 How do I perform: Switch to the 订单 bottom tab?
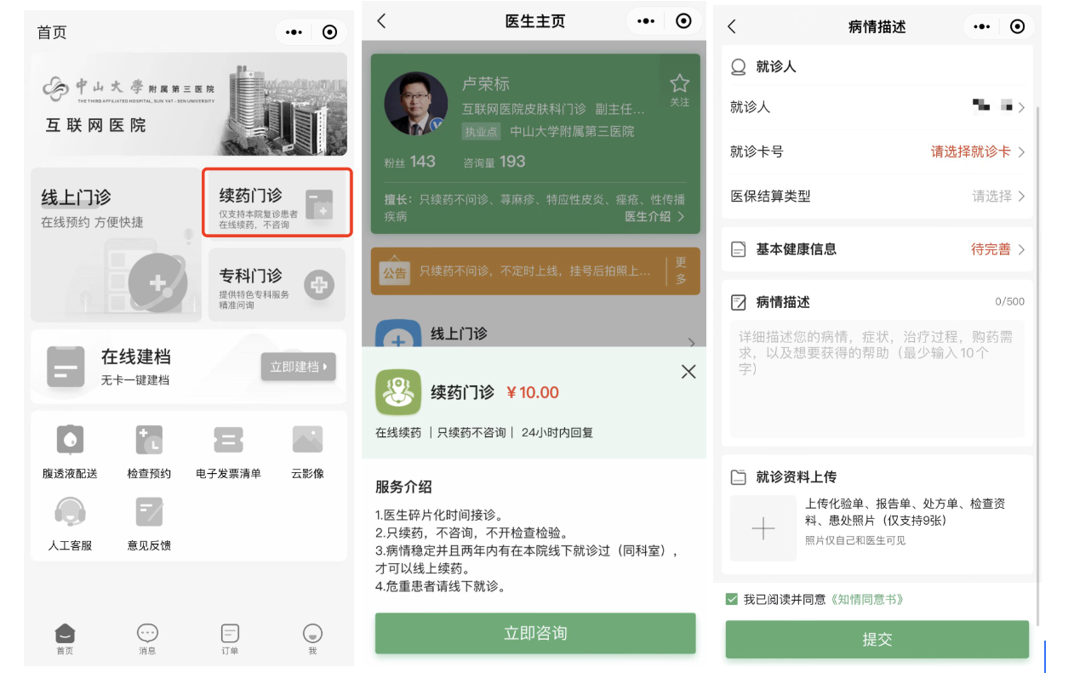click(230, 638)
